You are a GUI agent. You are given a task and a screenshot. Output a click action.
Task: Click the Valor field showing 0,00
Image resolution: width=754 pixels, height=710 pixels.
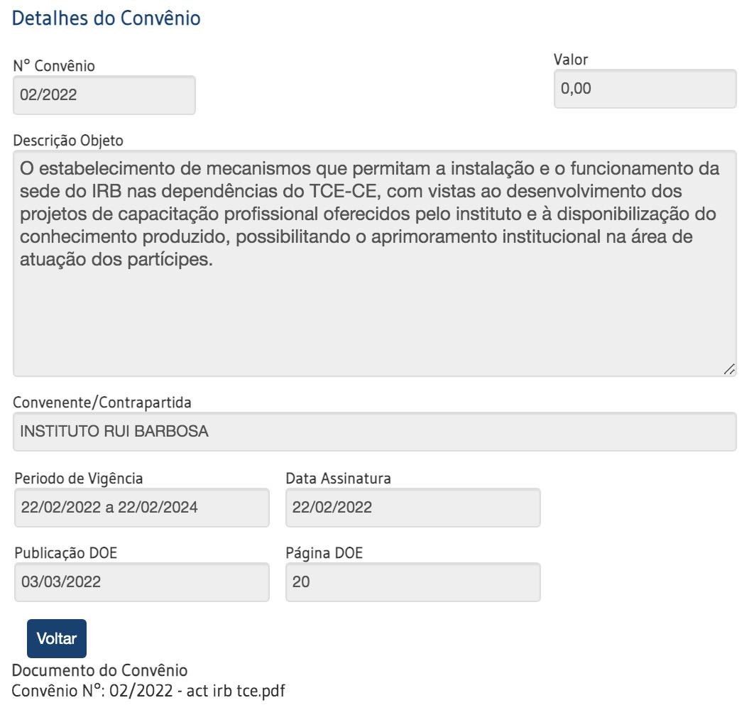tap(645, 89)
